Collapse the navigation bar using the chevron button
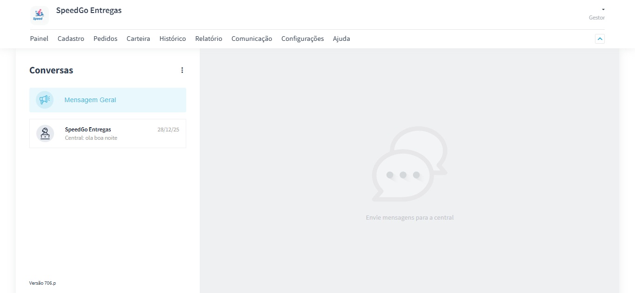This screenshot has height=293, width=635. [600, 39]
